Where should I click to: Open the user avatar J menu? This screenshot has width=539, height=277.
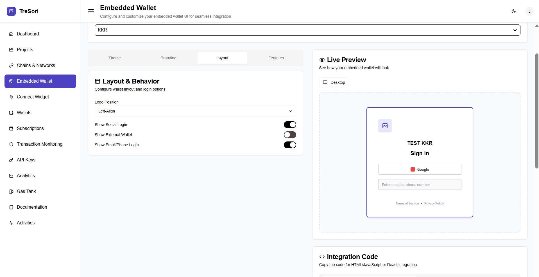tap(529, 11)
